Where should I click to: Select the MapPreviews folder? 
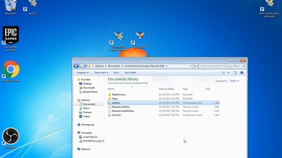coord(163,95)
